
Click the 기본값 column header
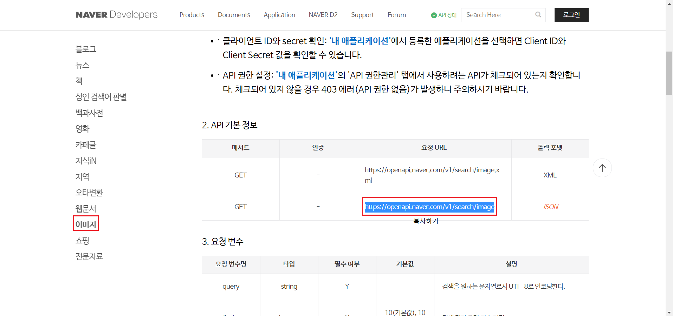click(405, 264)
